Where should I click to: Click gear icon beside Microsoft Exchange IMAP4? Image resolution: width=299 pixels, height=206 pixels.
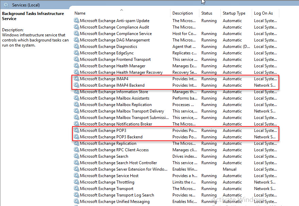pos(77,79)
